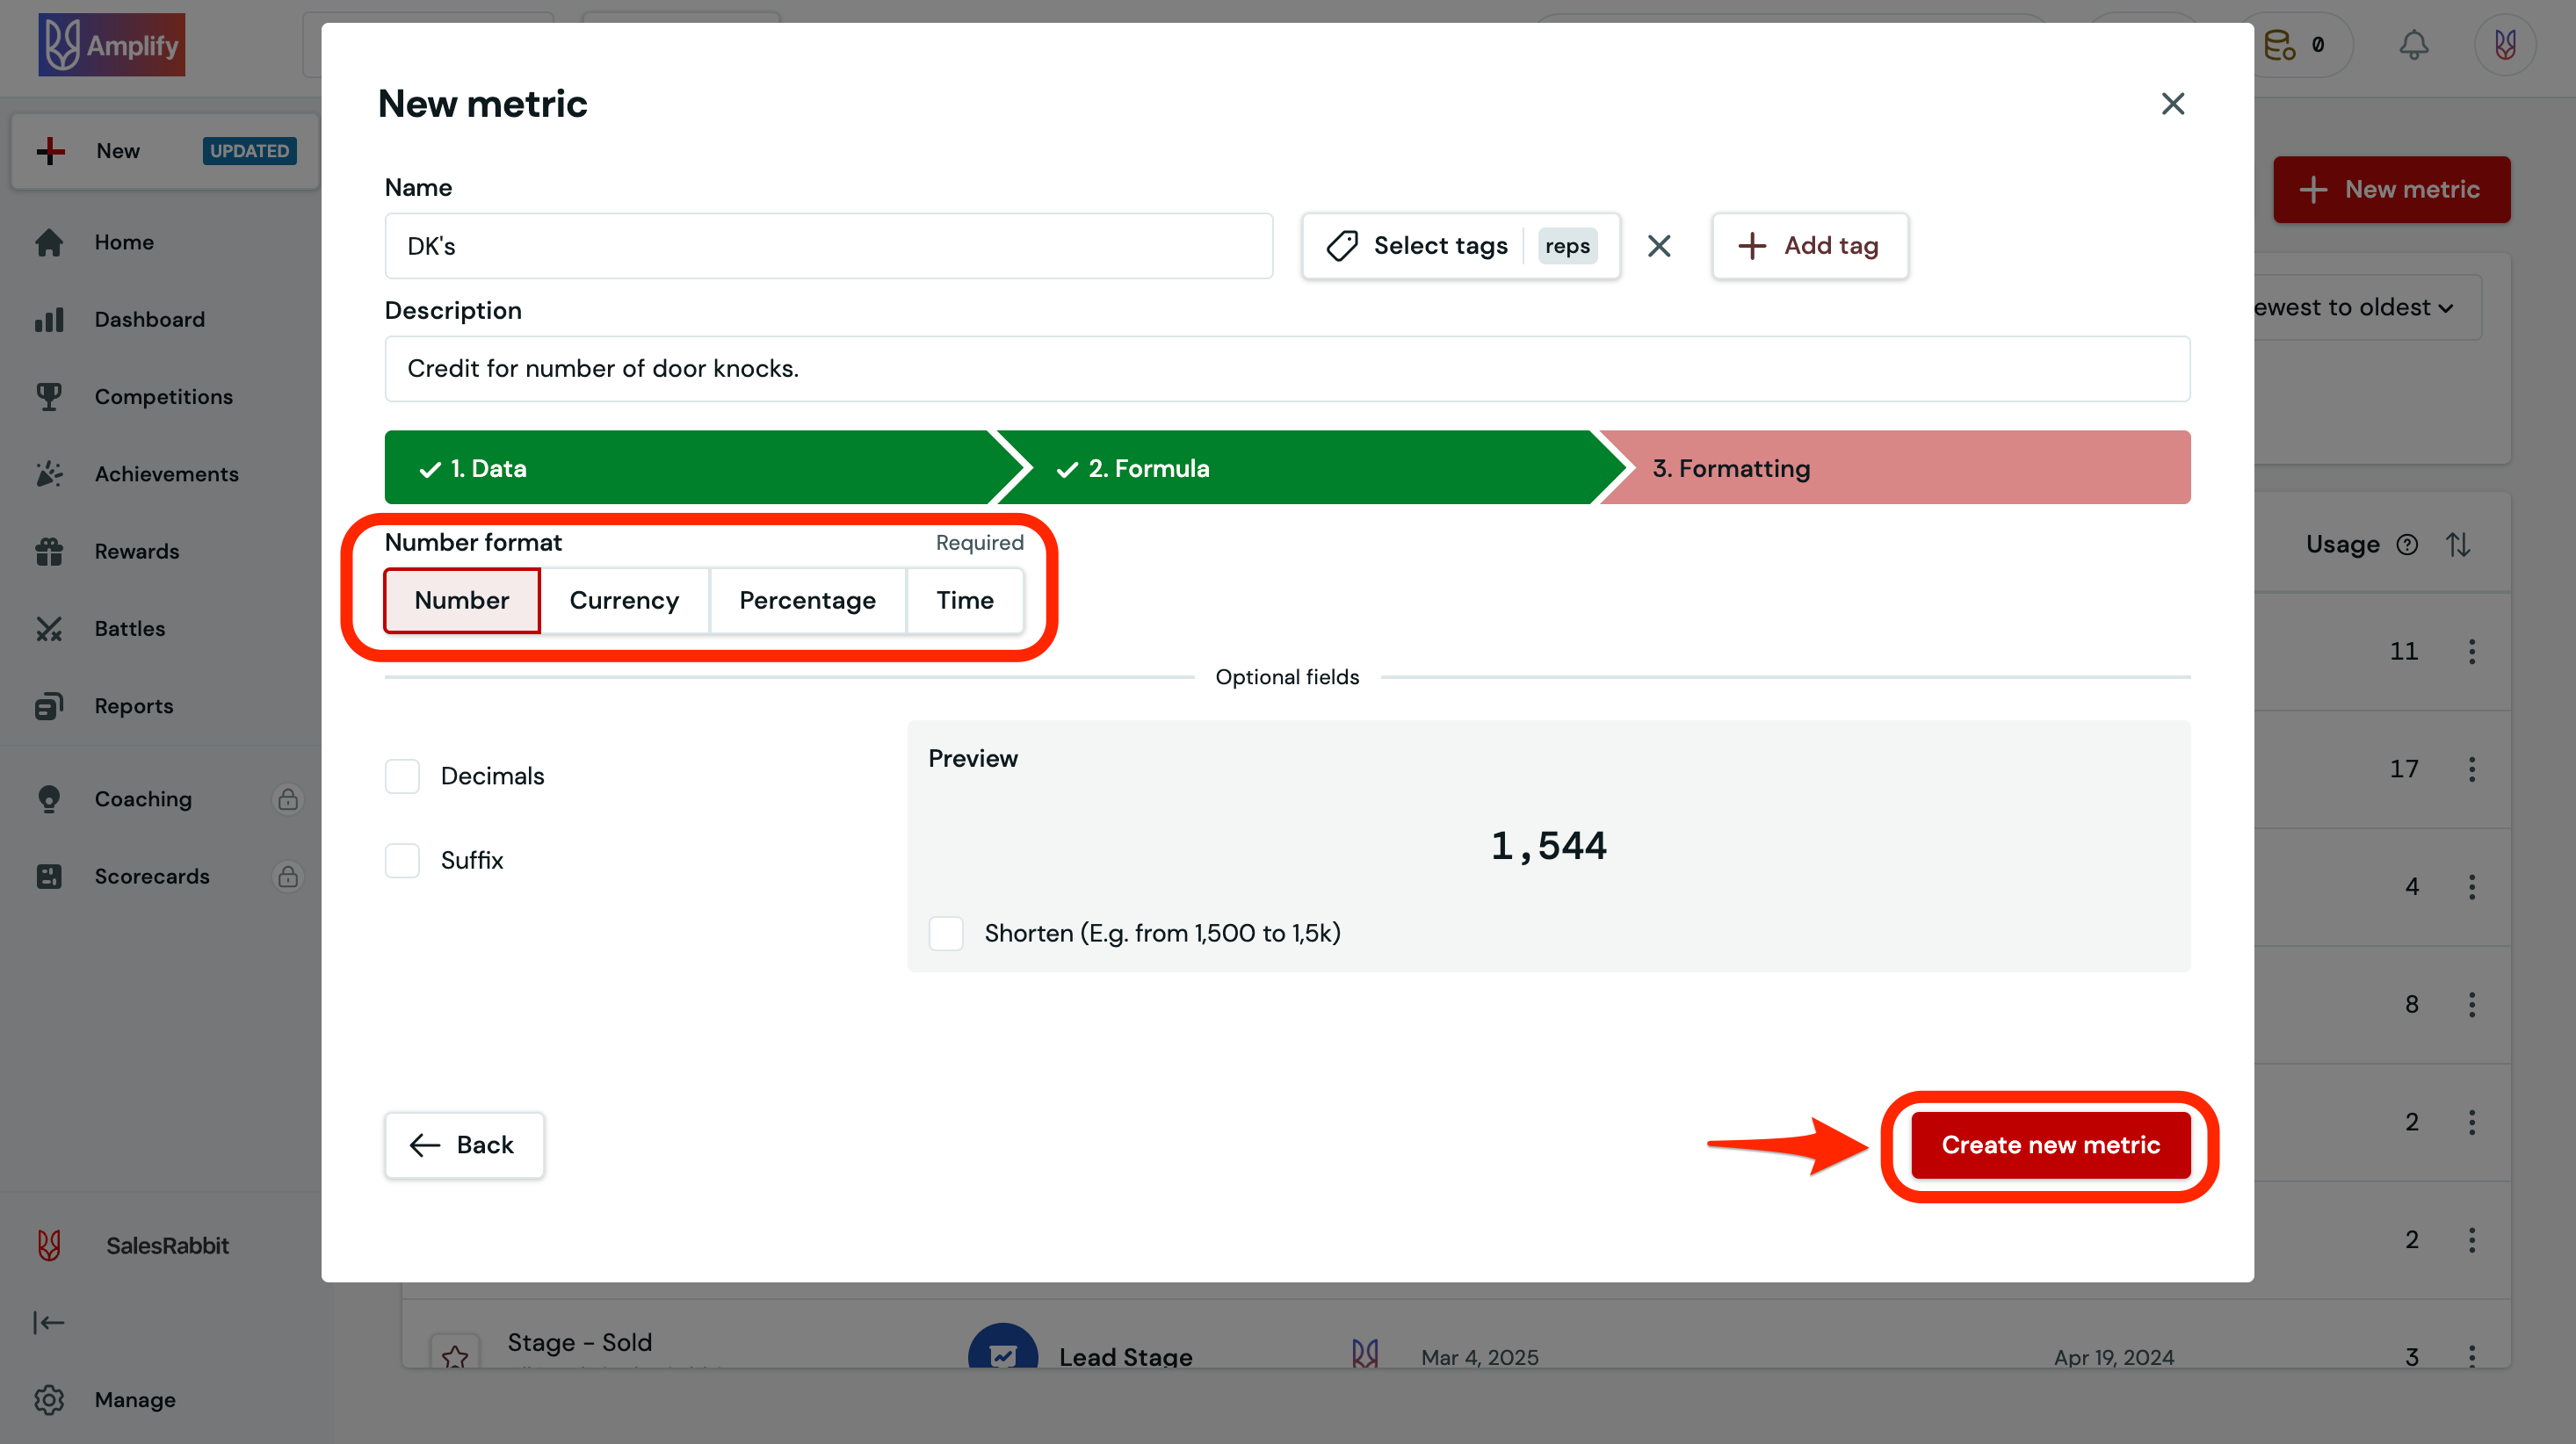
Task: Open the Rewards gift icon
Action: click(49, 551)
